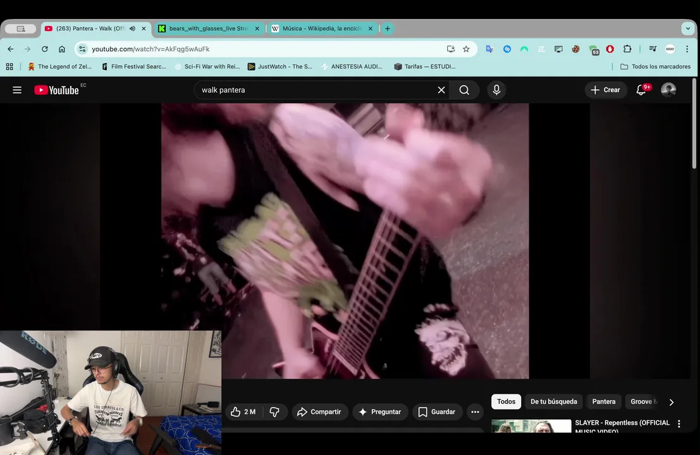Select the Todos filter chip
The width and height of the screenshot is (700, 455).
coord(506,401)
